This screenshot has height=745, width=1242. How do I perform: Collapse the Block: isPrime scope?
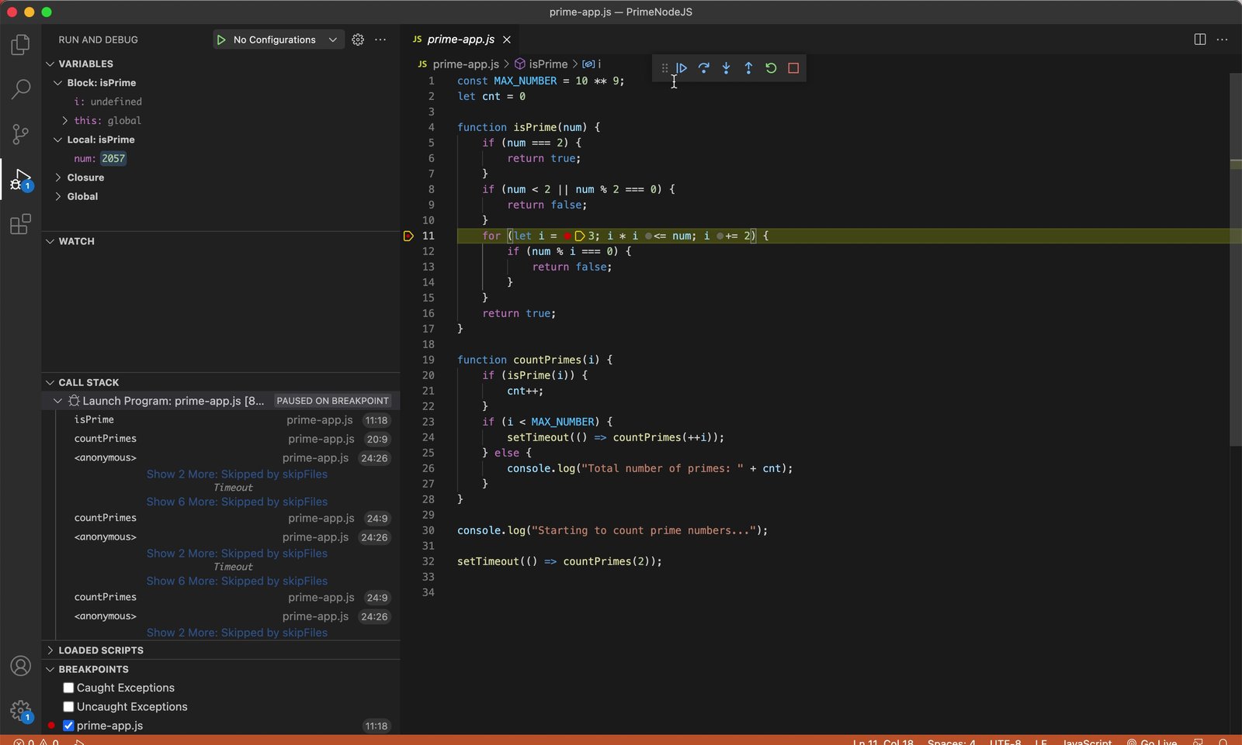point(57,82)
